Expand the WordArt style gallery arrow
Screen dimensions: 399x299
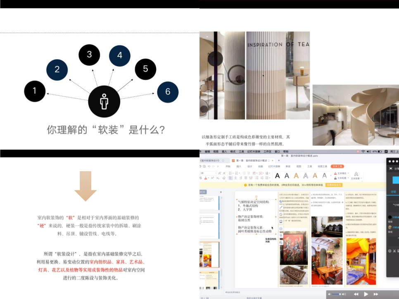(331, 176)
